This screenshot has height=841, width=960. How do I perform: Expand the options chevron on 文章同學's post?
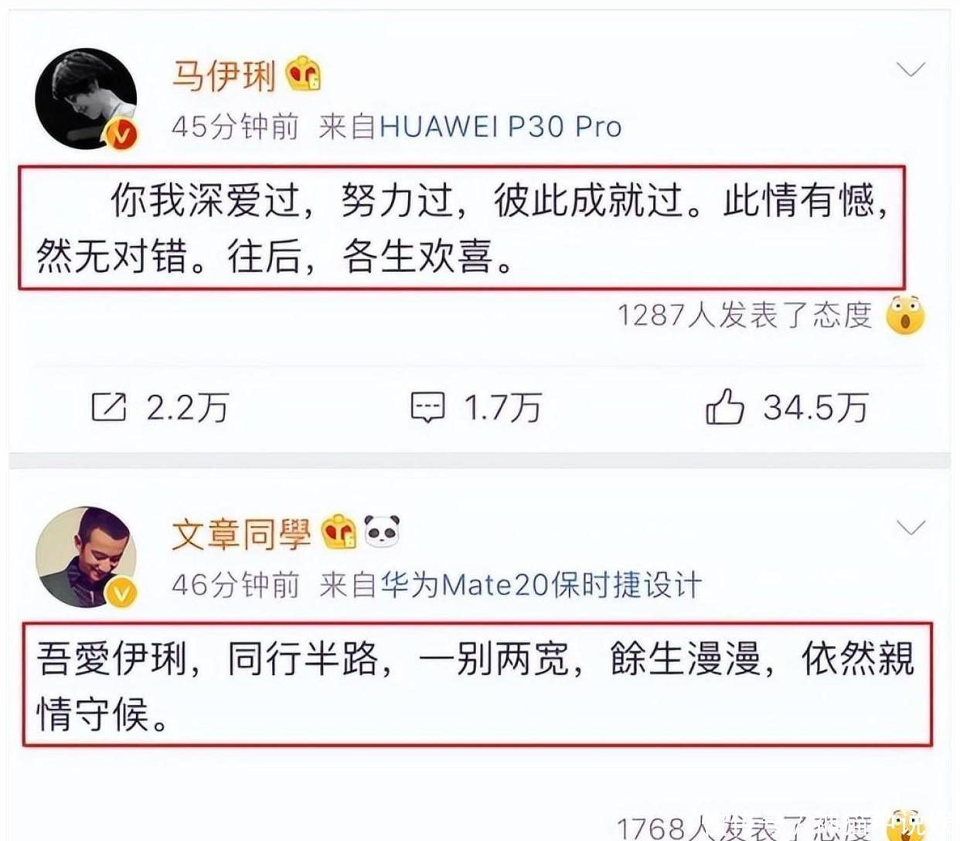911,528
